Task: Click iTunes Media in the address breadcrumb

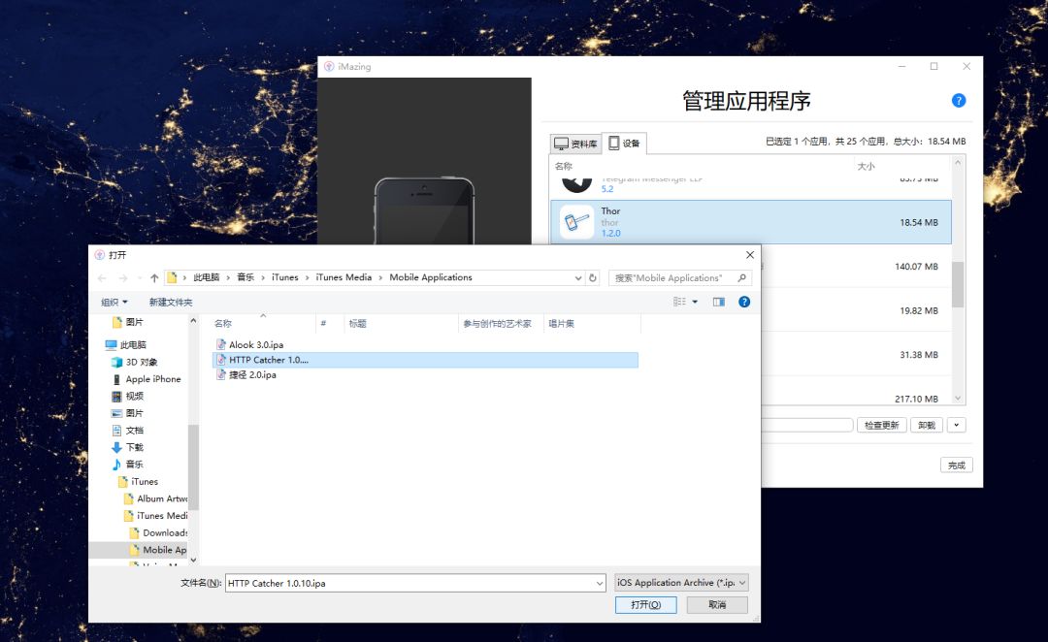Action: click(x=344, y=277)
